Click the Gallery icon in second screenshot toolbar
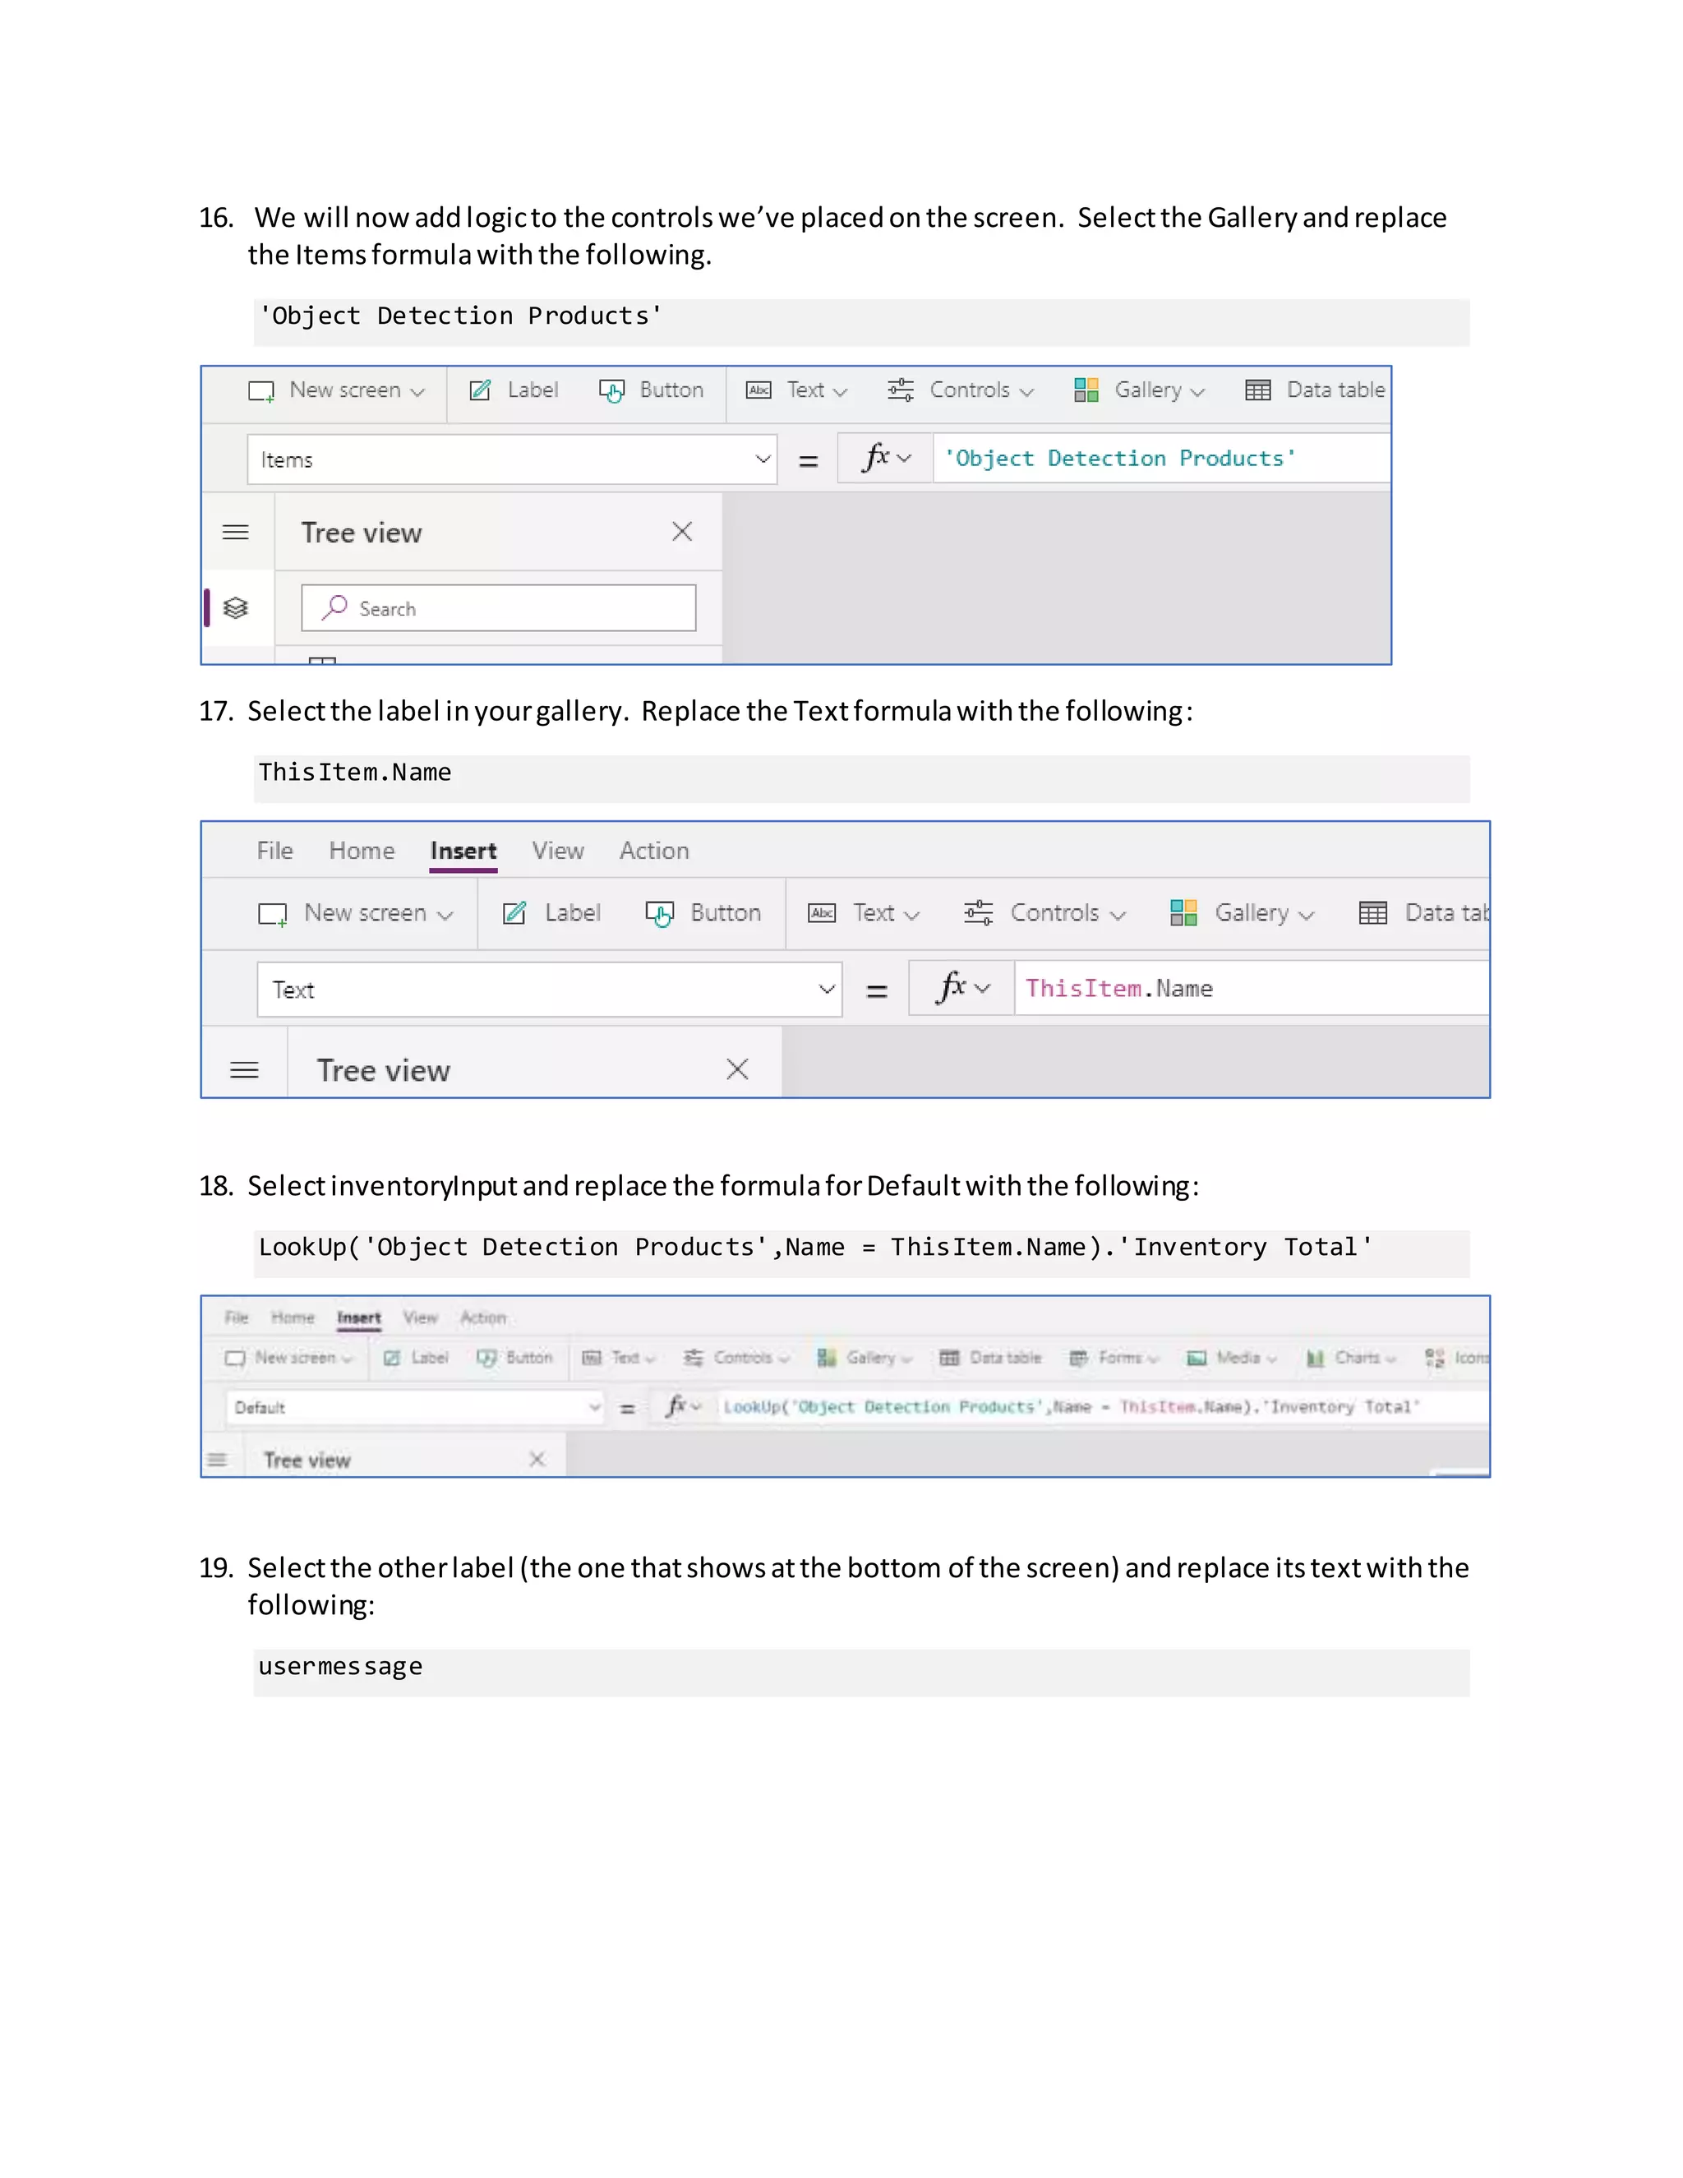 coord(1183,912)
